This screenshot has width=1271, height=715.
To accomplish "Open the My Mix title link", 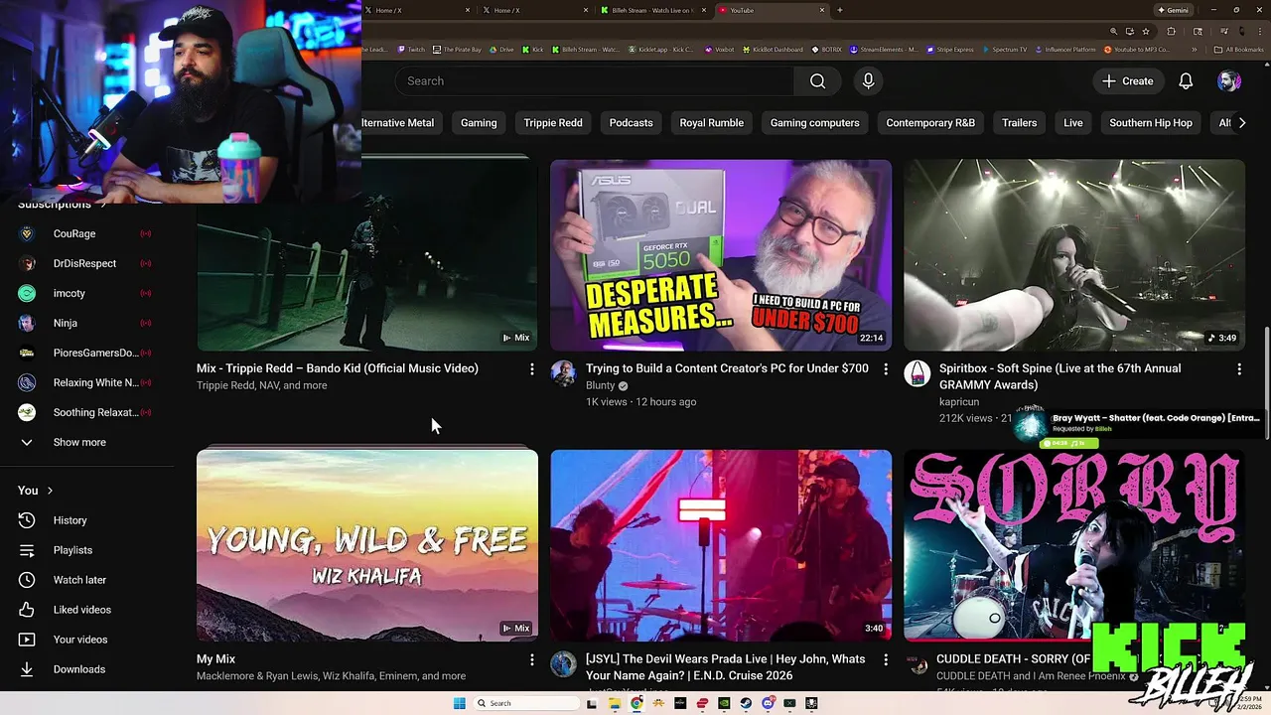I will click(x=215, y=659).
